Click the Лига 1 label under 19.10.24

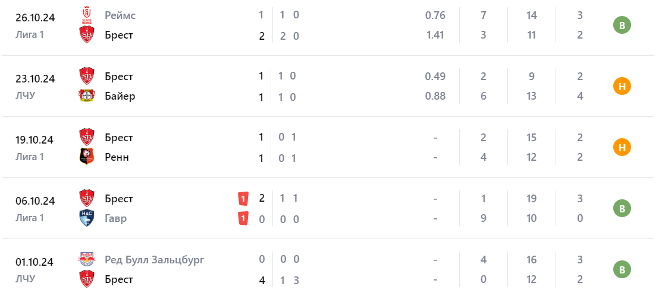click(x=30, y=157)
